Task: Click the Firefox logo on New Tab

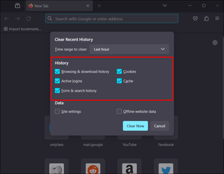Action: 31,6
